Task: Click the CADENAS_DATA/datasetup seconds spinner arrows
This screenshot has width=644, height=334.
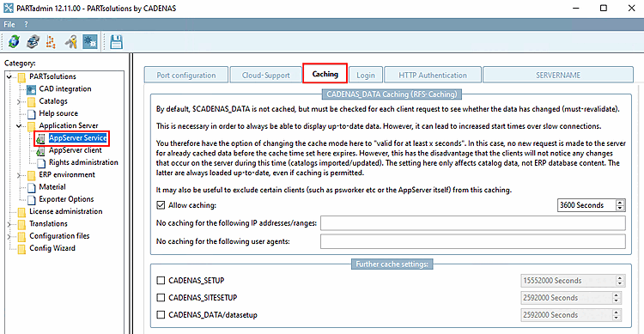Action: [616, 315]
